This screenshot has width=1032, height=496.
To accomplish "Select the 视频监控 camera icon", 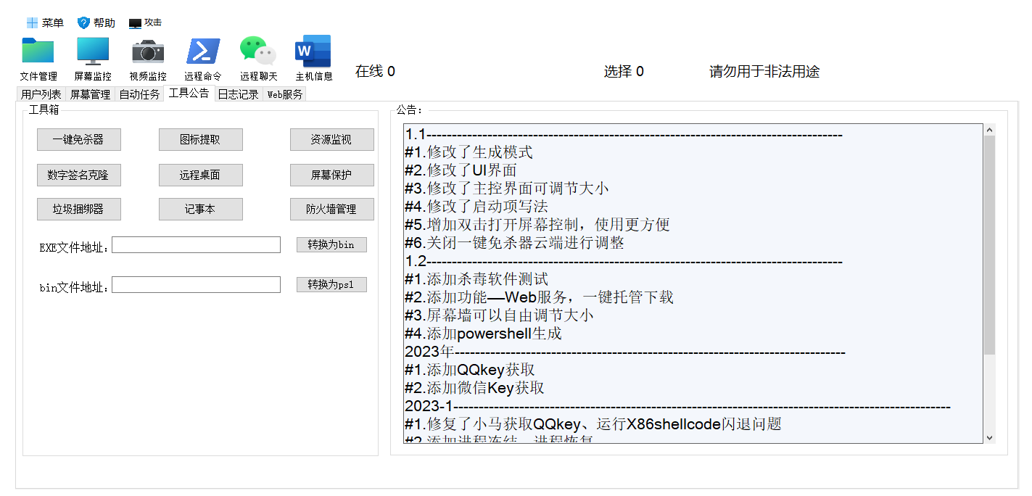I will tap(148, 51).
